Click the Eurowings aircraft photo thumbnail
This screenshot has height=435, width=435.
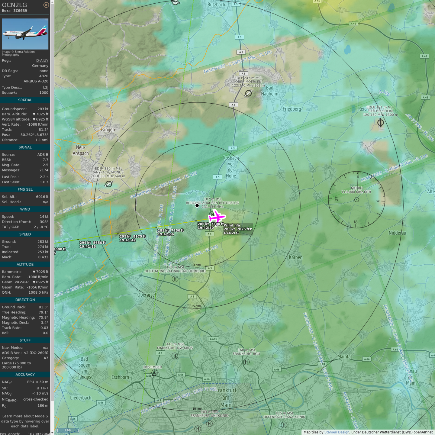[x=25, y=34]
